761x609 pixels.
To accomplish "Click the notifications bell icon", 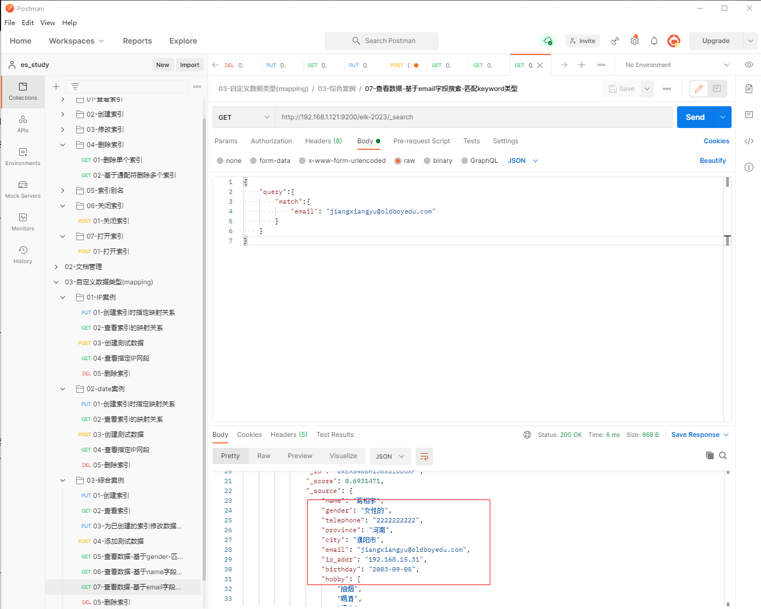I will tap(654, 41).
